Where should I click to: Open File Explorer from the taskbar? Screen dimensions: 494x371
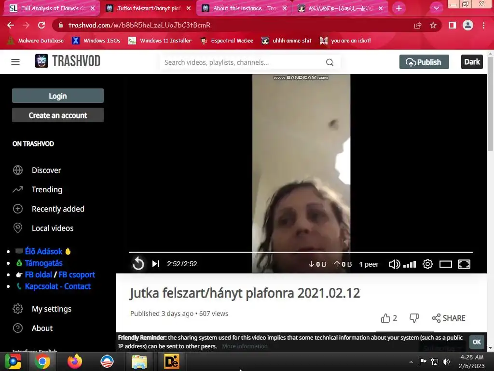pyautogui.click(x=139, y=361)
